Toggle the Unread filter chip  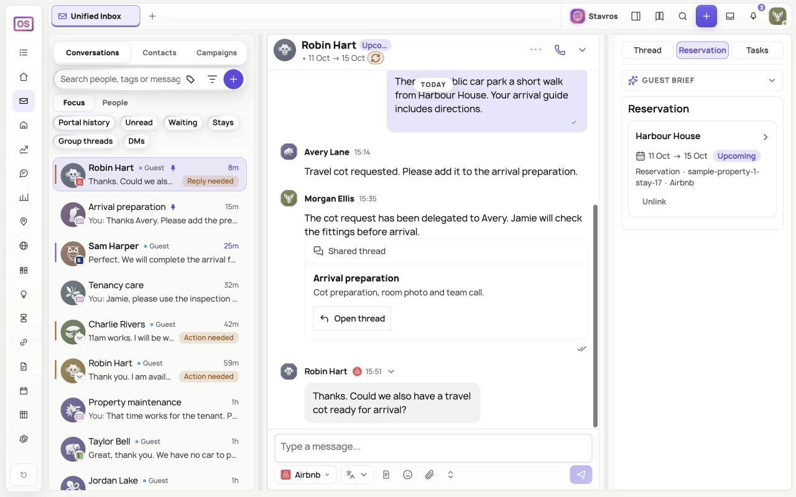click(x=139, y=122)
